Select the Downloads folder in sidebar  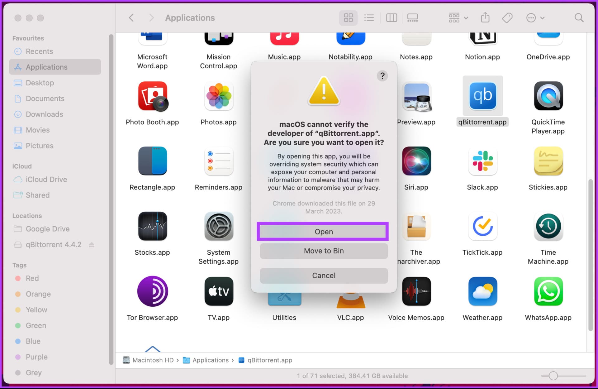pos(44,114)
